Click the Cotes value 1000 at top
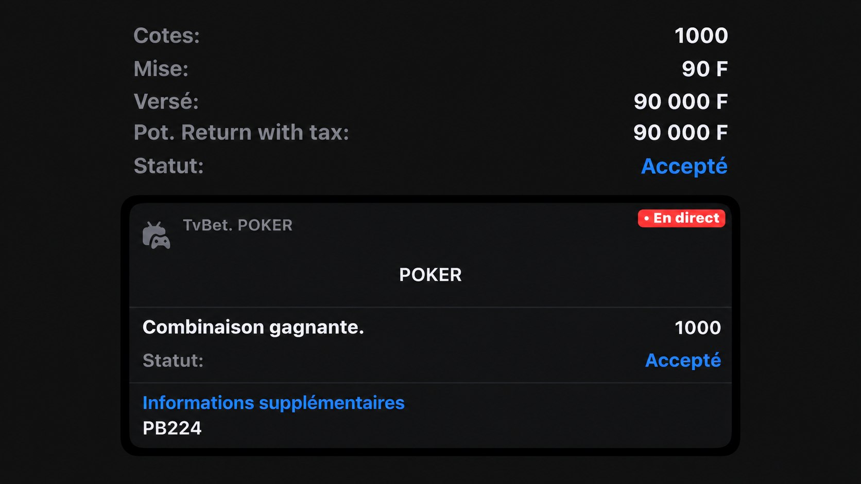This screenshot has height=484, width=861. coord(701,36)
